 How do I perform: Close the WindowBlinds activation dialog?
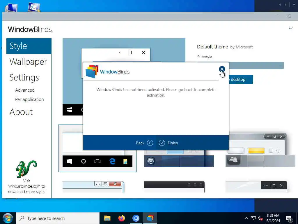pyautogui.click(x=222, y=69)
